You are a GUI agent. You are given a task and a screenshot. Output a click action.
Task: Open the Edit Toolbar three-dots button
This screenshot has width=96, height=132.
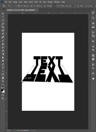(3, 84)
